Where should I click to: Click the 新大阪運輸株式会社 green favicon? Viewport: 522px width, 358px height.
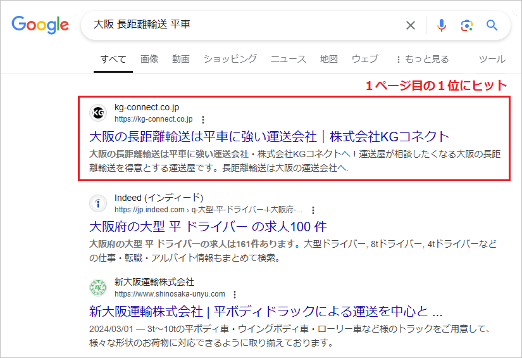pyautogui.click(x=98, y=288)
